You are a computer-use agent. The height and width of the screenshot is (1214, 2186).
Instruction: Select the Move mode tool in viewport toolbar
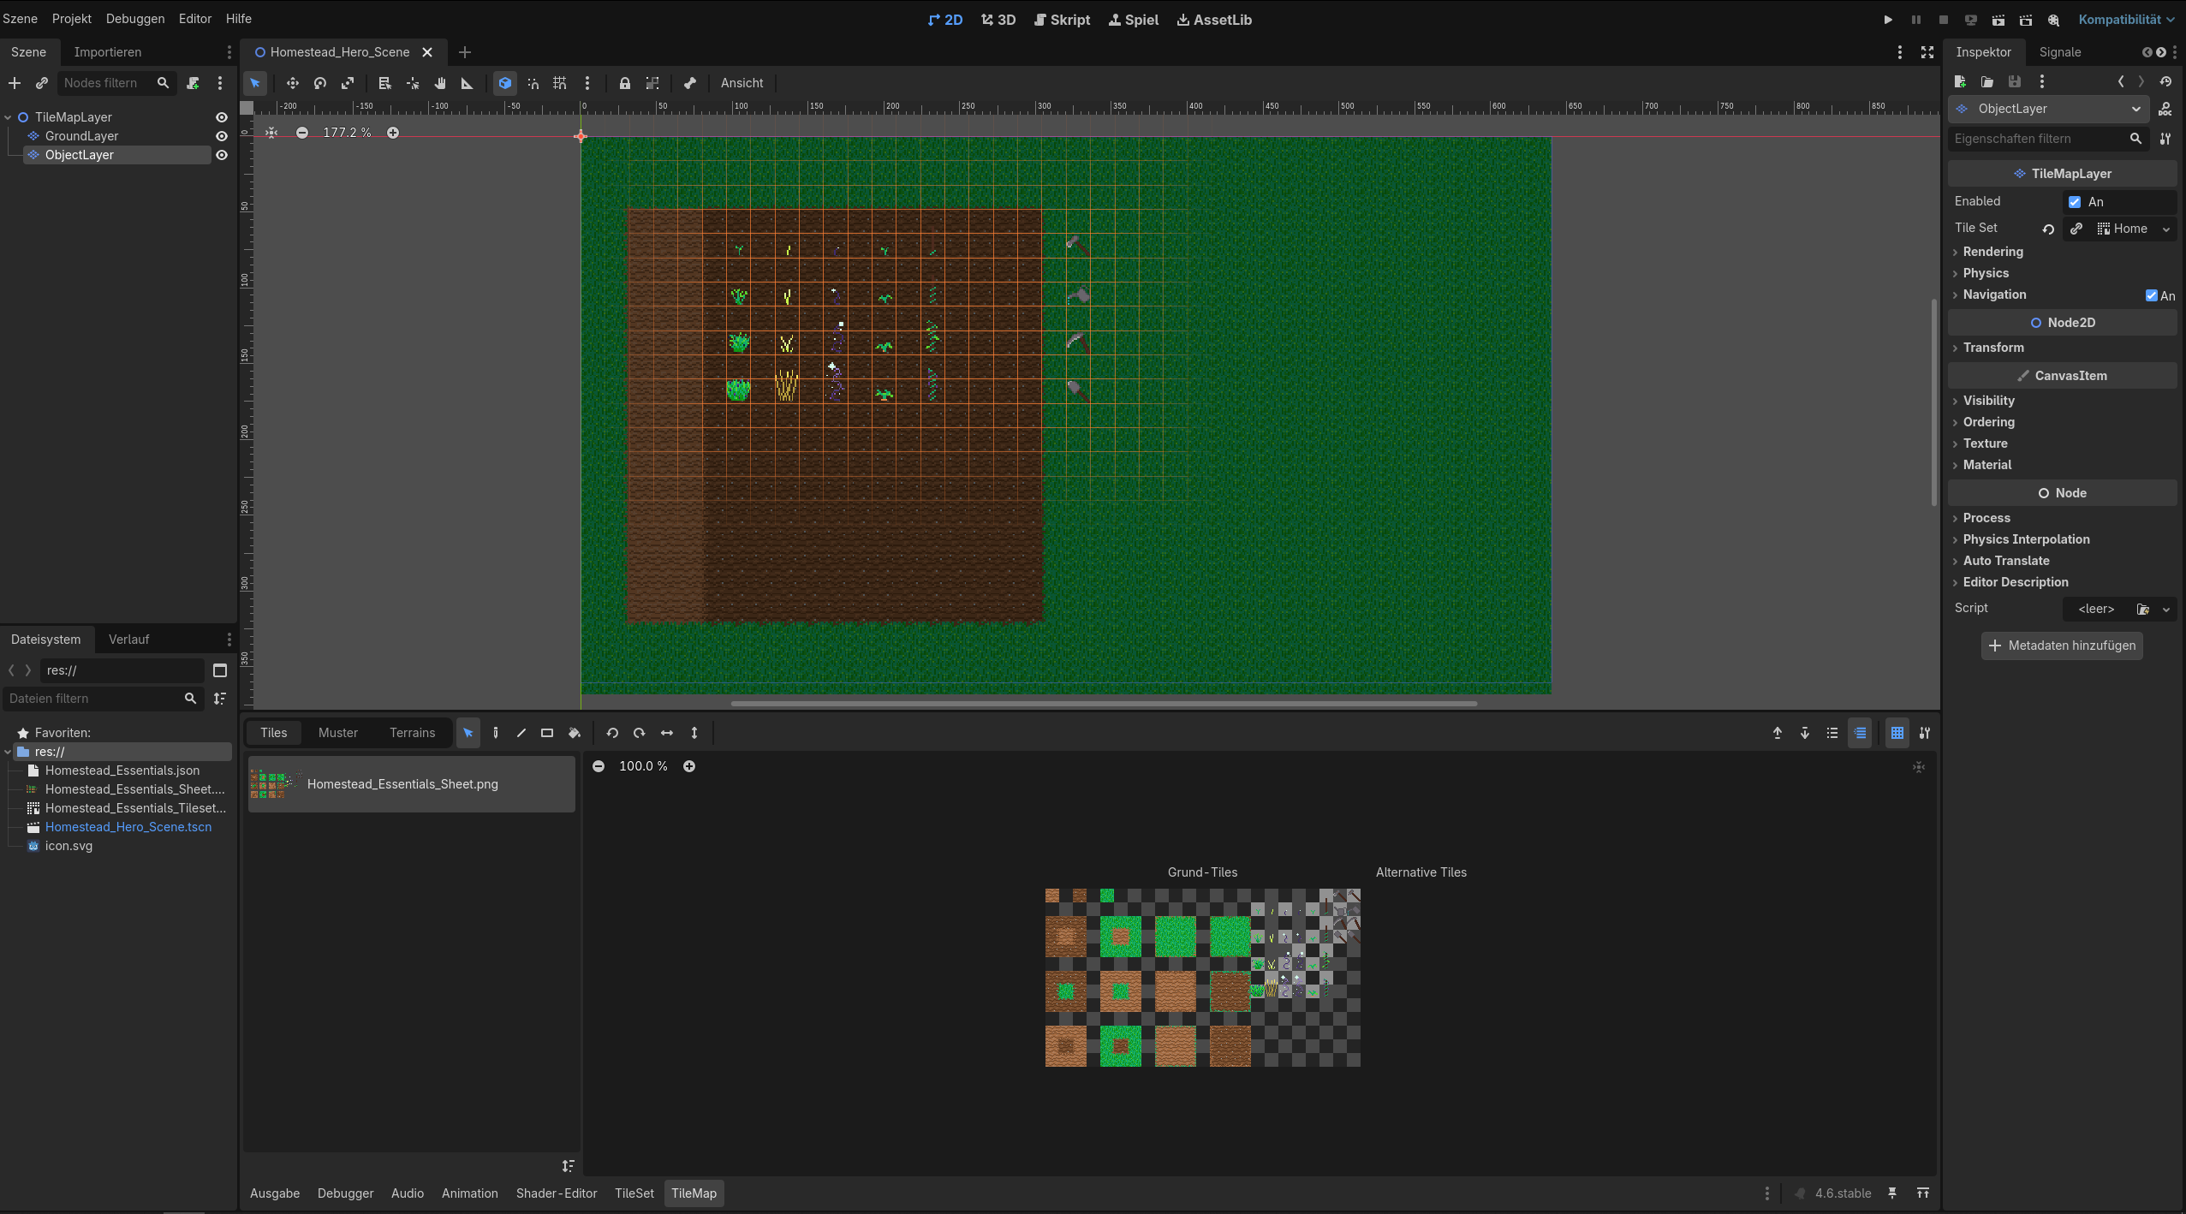click(293, 83)
